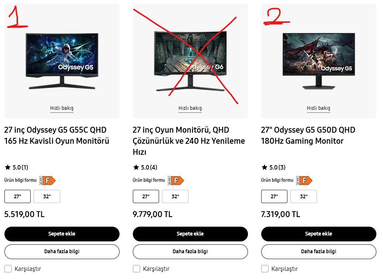
Task: Check Karşılaştır for the G50D 180Hz monitor
Action: click(x=265, y=269)
